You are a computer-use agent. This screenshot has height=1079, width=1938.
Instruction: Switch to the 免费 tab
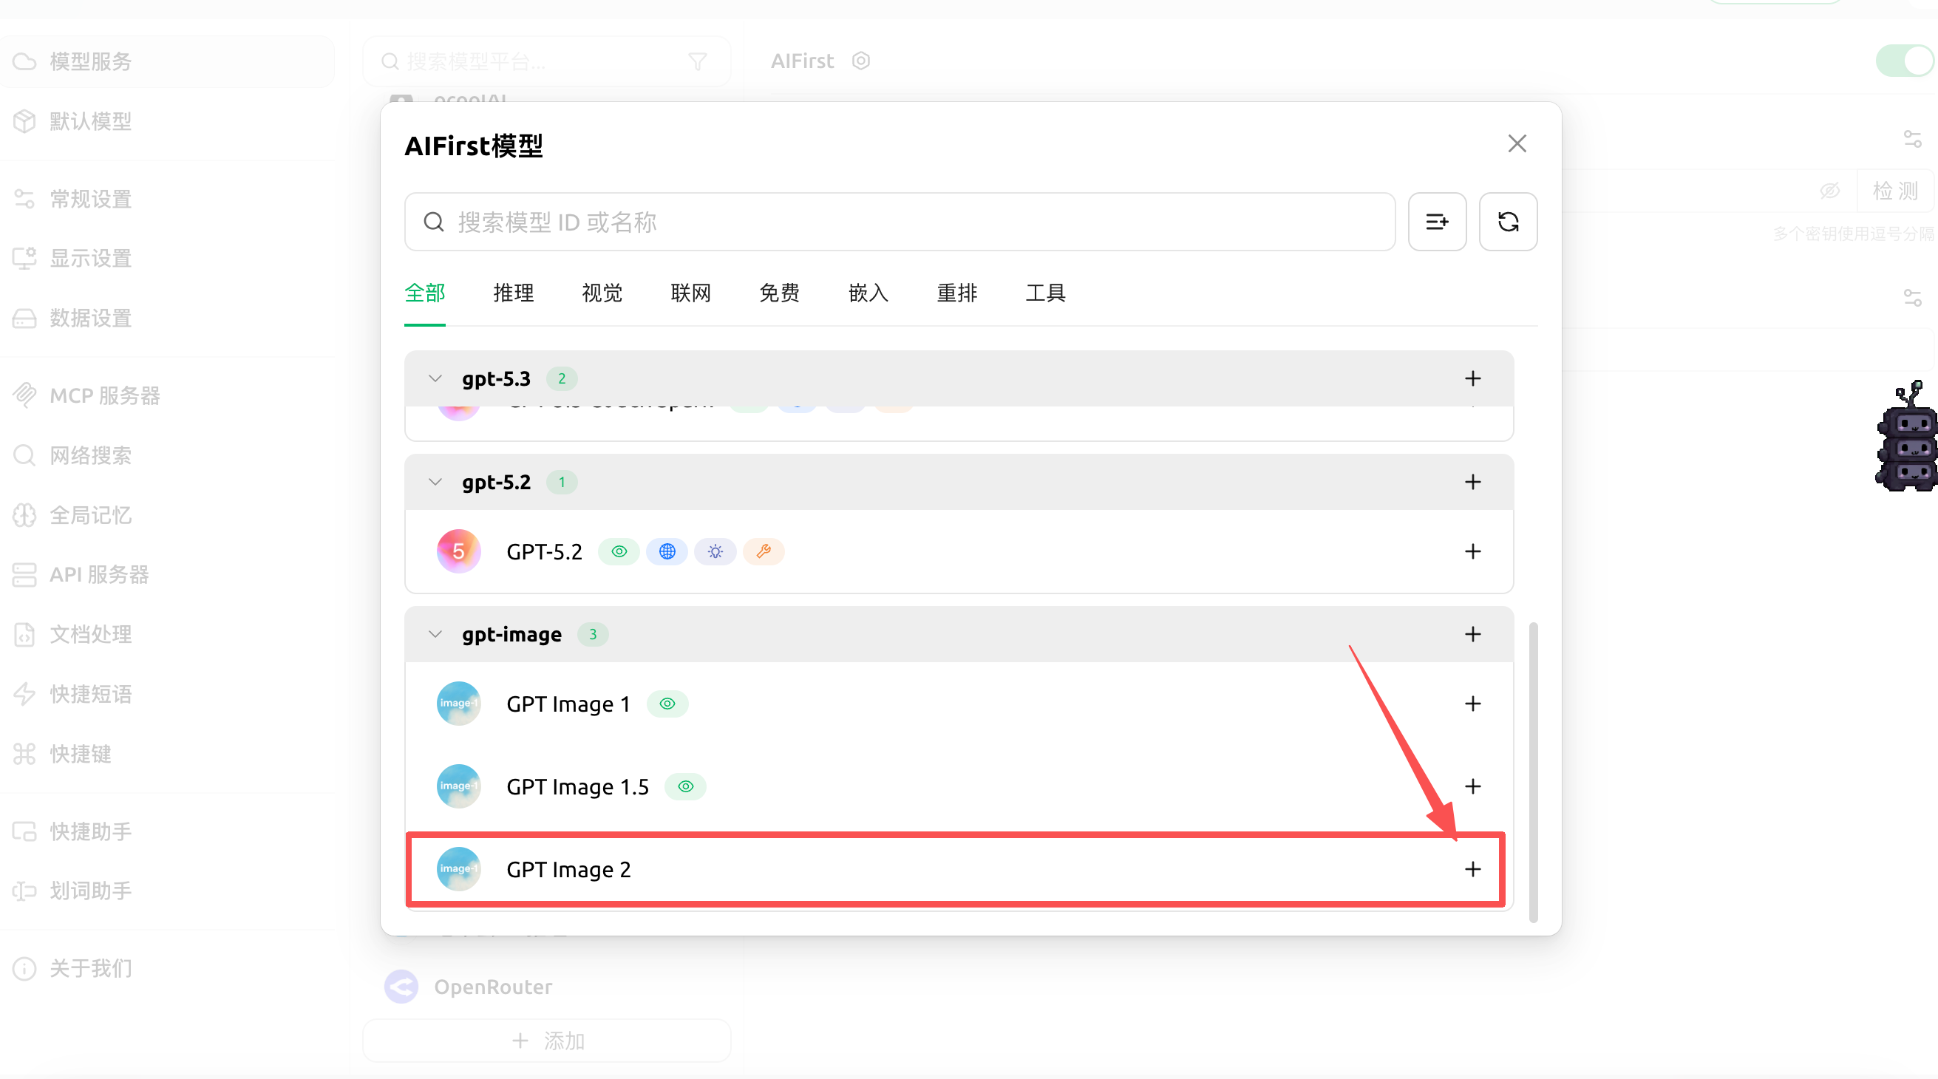781,293
